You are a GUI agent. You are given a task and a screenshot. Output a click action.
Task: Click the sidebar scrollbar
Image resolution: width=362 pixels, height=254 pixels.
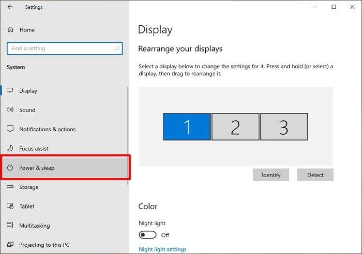128,136
